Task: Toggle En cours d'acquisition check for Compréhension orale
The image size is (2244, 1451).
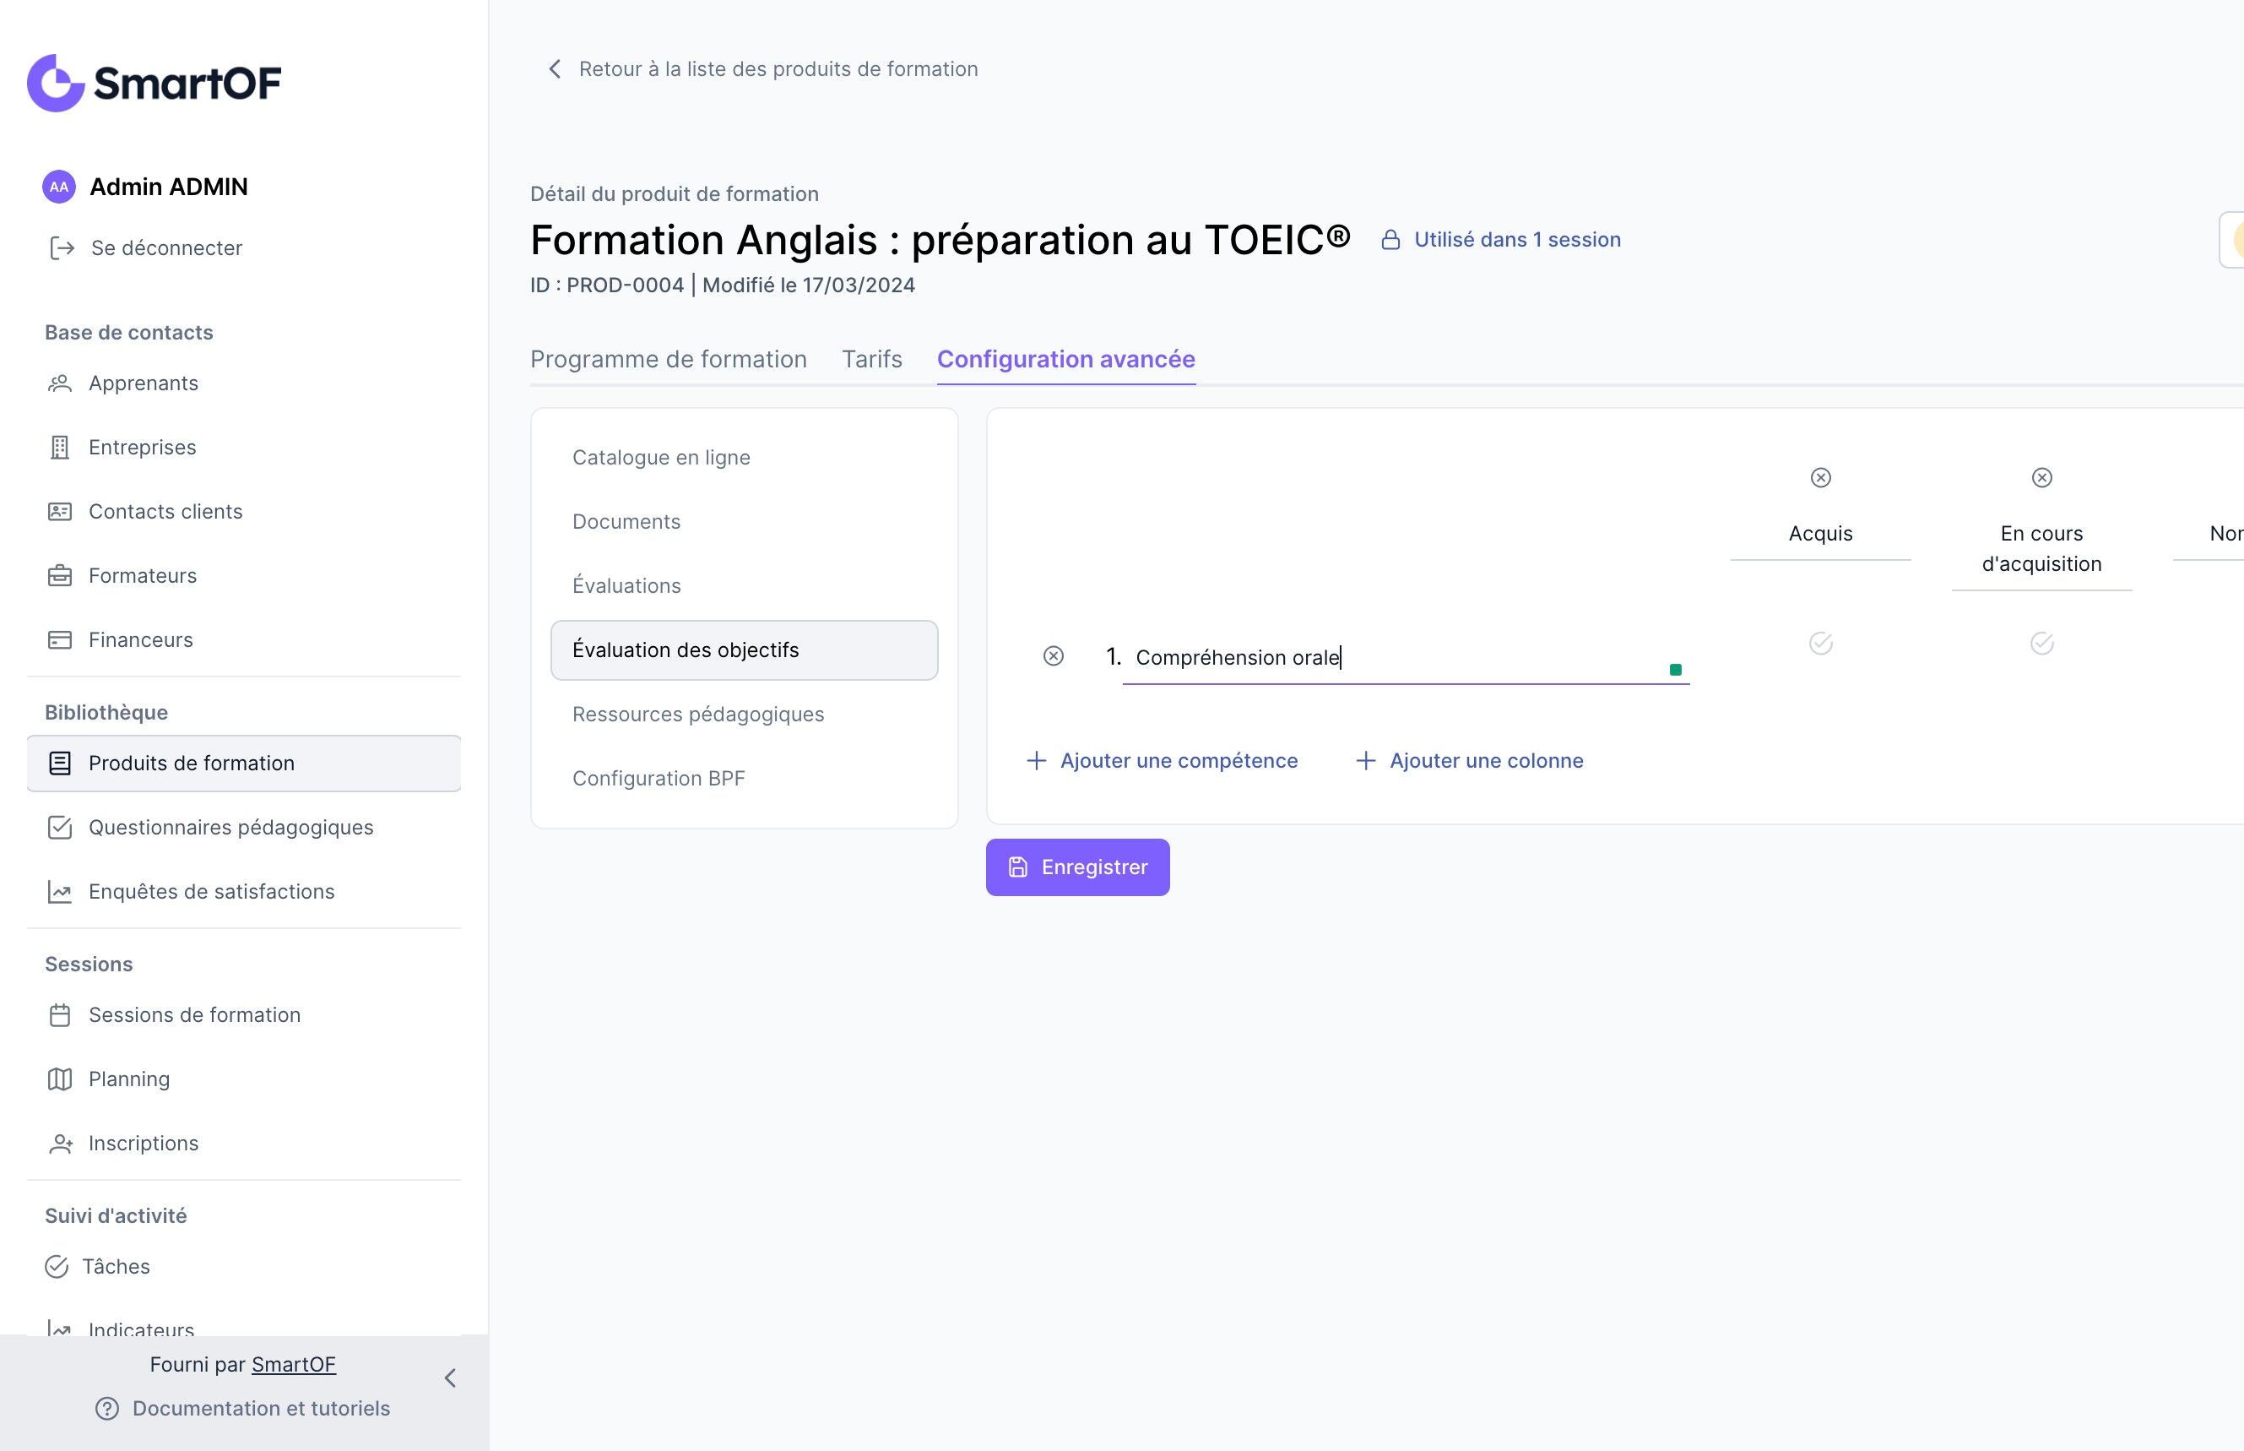Action: [2041, 644]
